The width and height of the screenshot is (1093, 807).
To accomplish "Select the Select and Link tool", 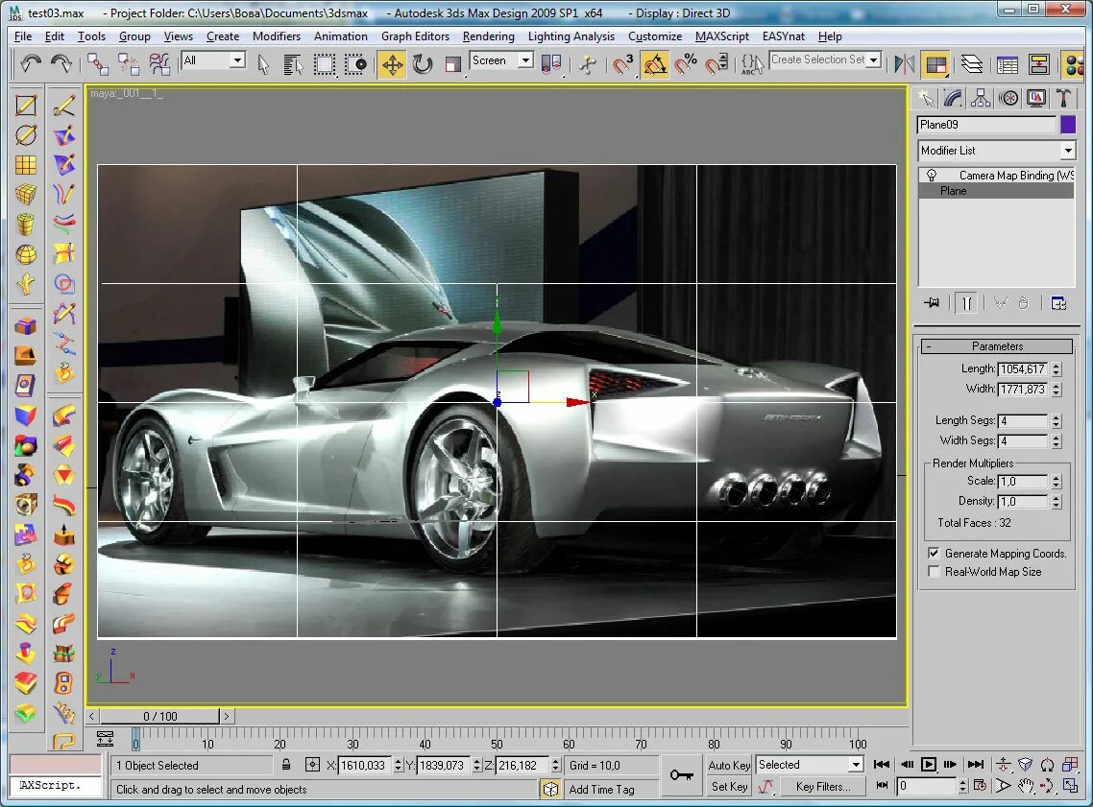I will 98,64.
